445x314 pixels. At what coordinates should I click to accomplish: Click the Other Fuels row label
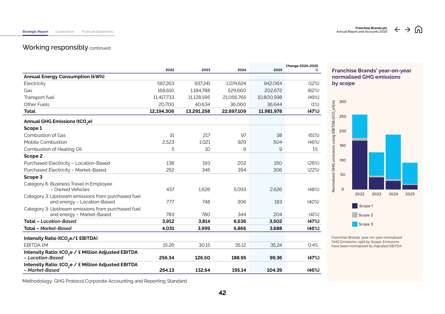[x=37, y=104]
